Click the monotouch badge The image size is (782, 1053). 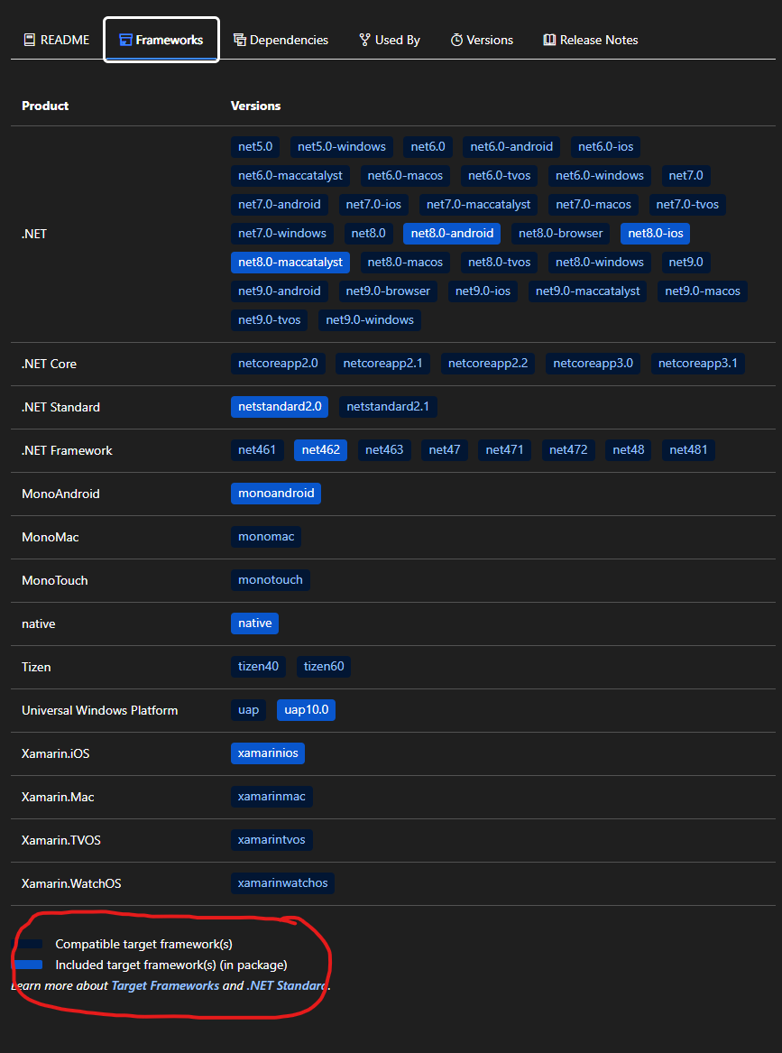[x=271, y=579]
